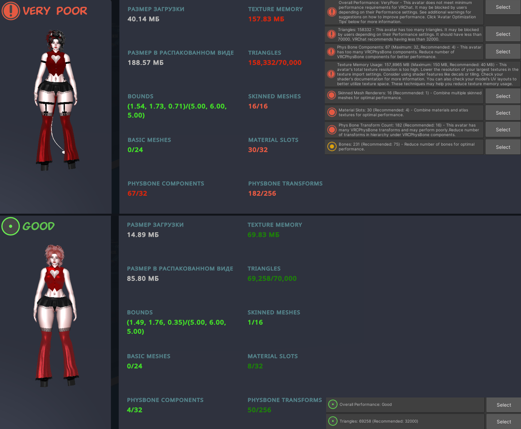Select the Phys Bone Components 67 warning
Viewport: 521px width, 429px height.
tap(503, 51)
